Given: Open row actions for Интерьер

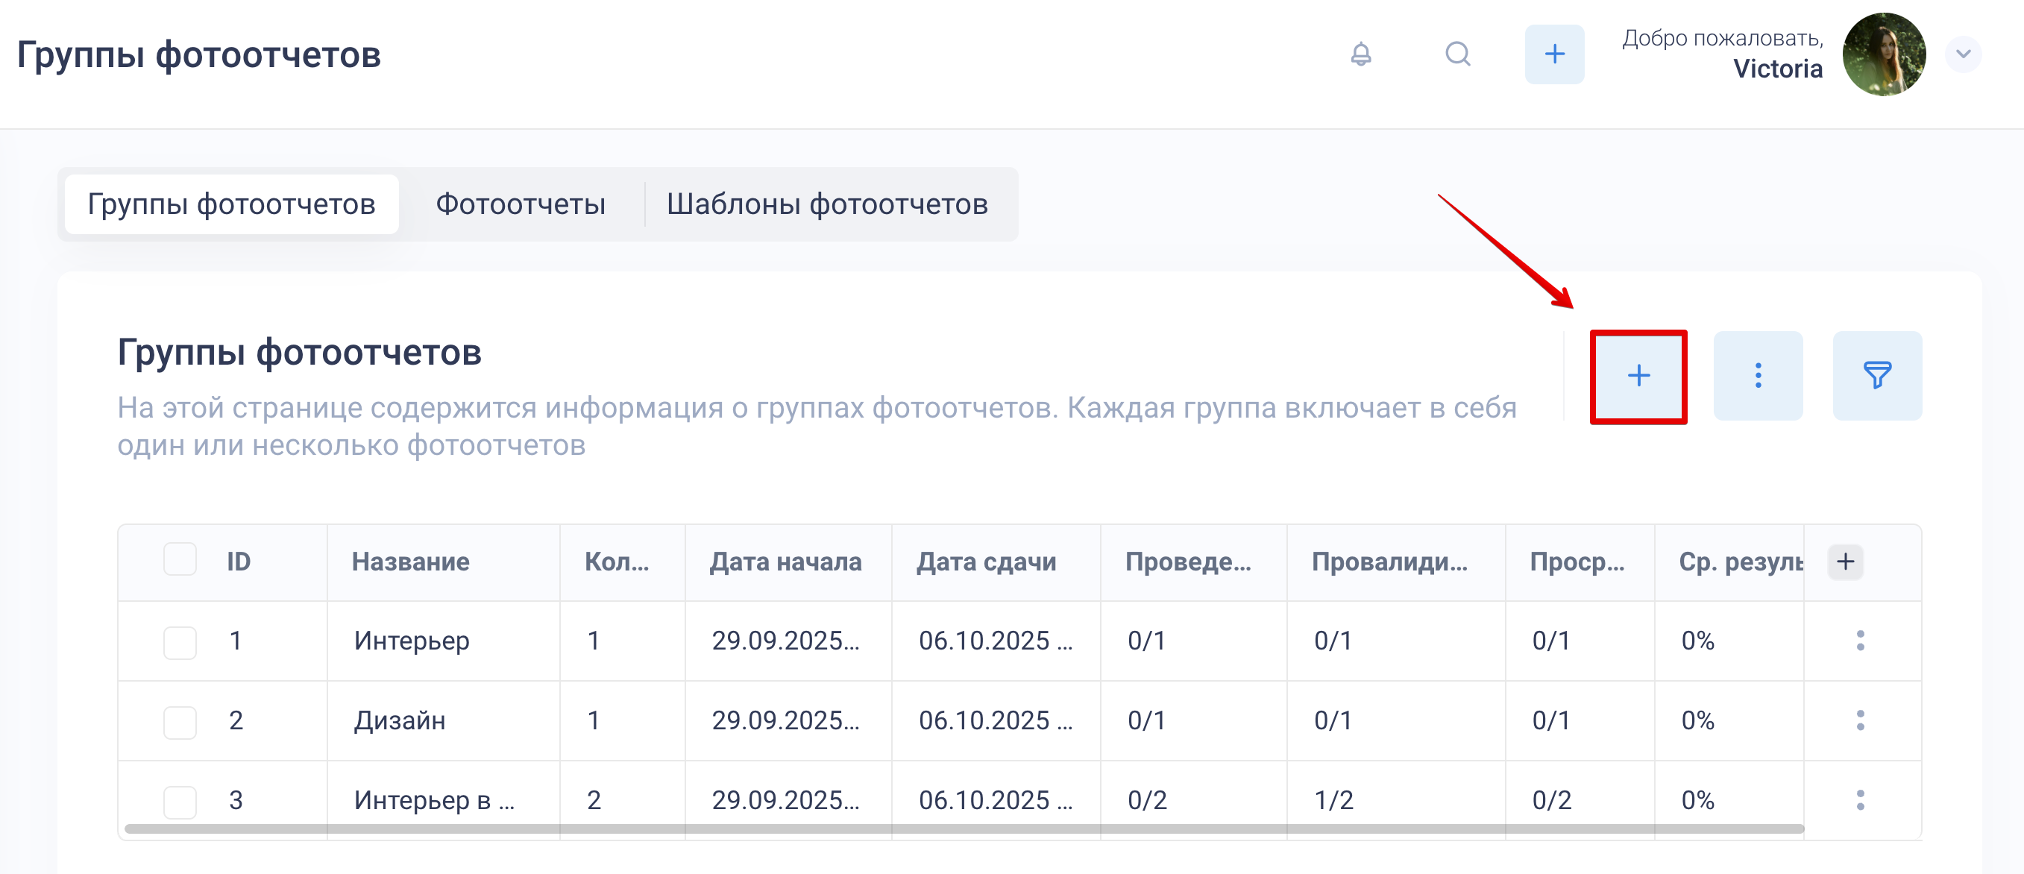Looking at the screenshot, I should coord(1860,641).
